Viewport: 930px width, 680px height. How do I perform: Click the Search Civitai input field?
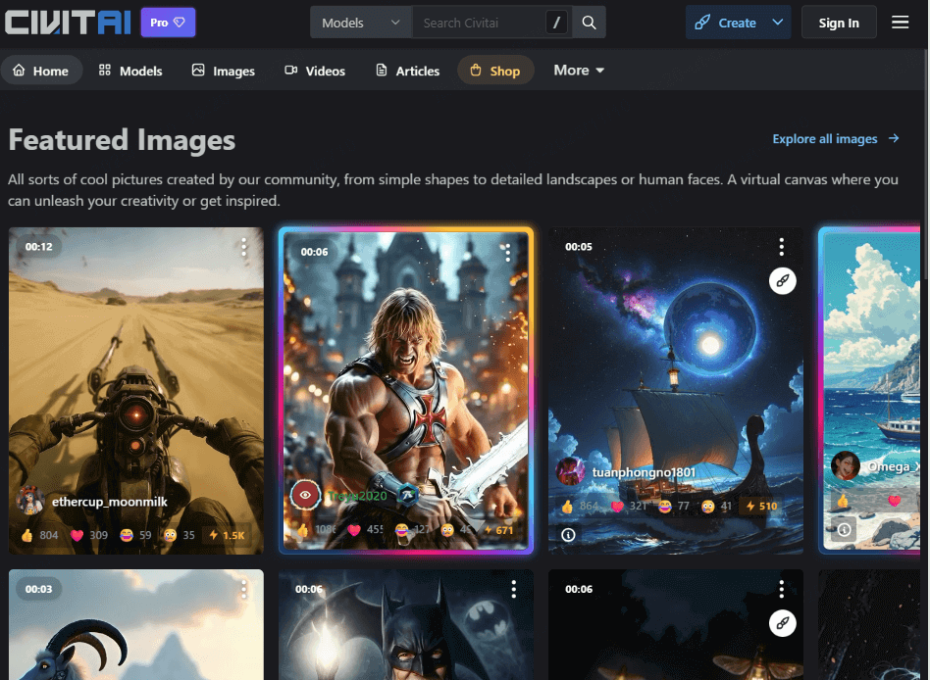479,23
